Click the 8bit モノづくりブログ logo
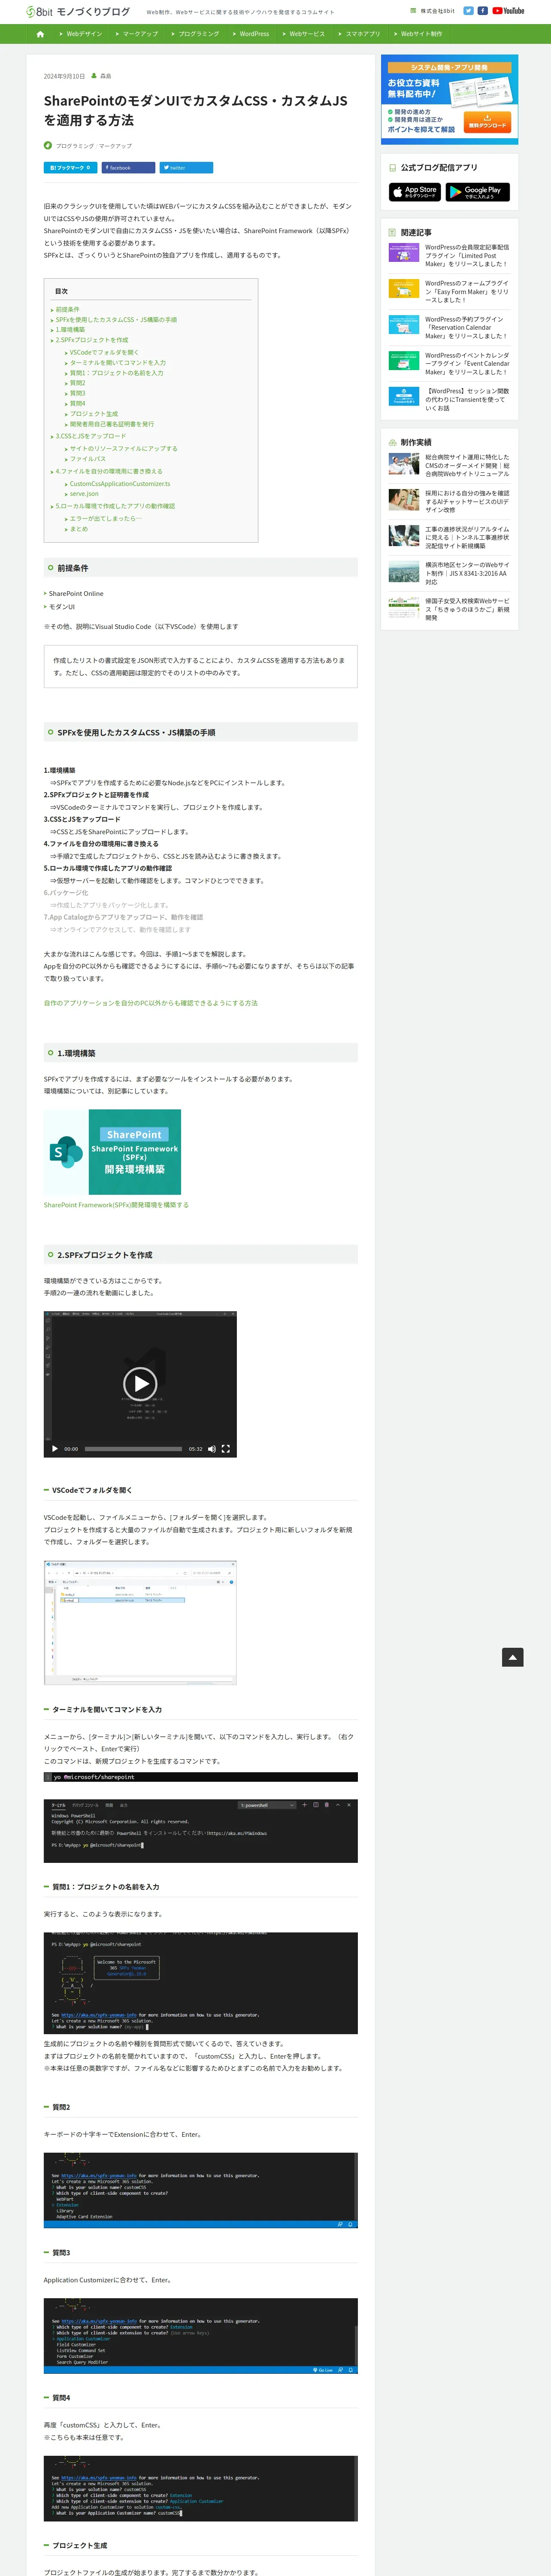Screen dimensions: 551x2576 coord(78,12)
